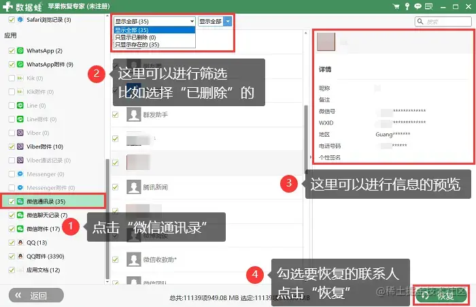Open the second 显示全部 dropdown arrow
Screen dimensions: 476x307
click(228, 21)
